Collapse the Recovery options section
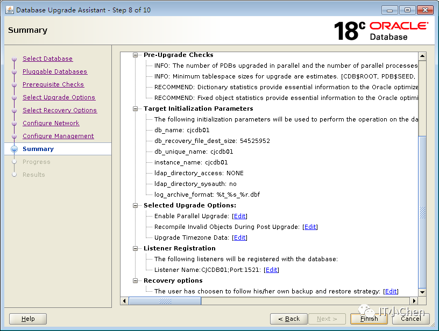 pyautogui.click(x=135, y=280)
